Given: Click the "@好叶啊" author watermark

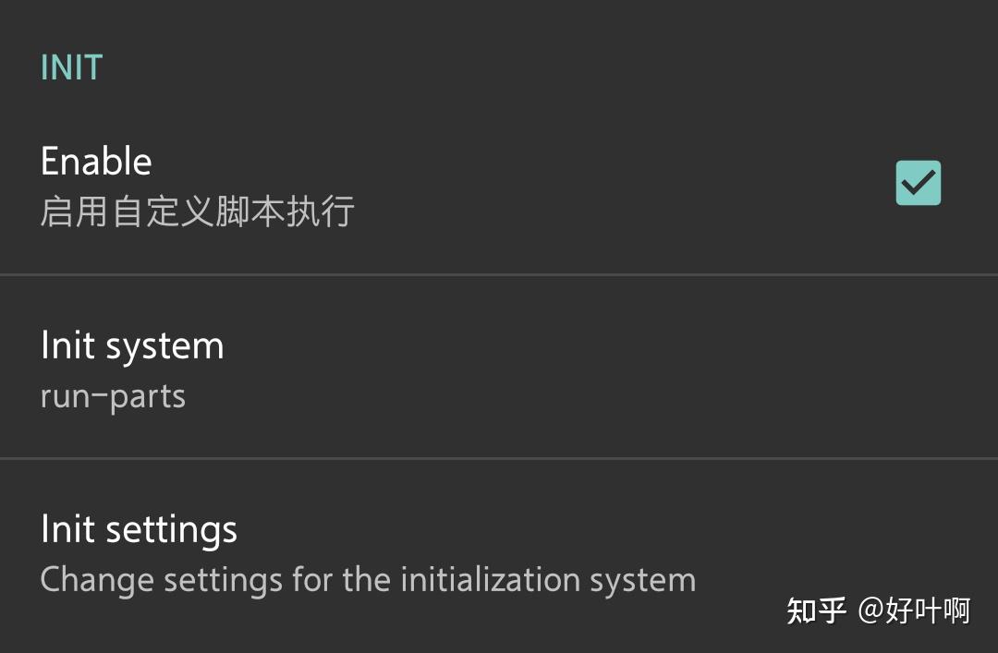Looking at the screenshot, I should click(914, 611).
